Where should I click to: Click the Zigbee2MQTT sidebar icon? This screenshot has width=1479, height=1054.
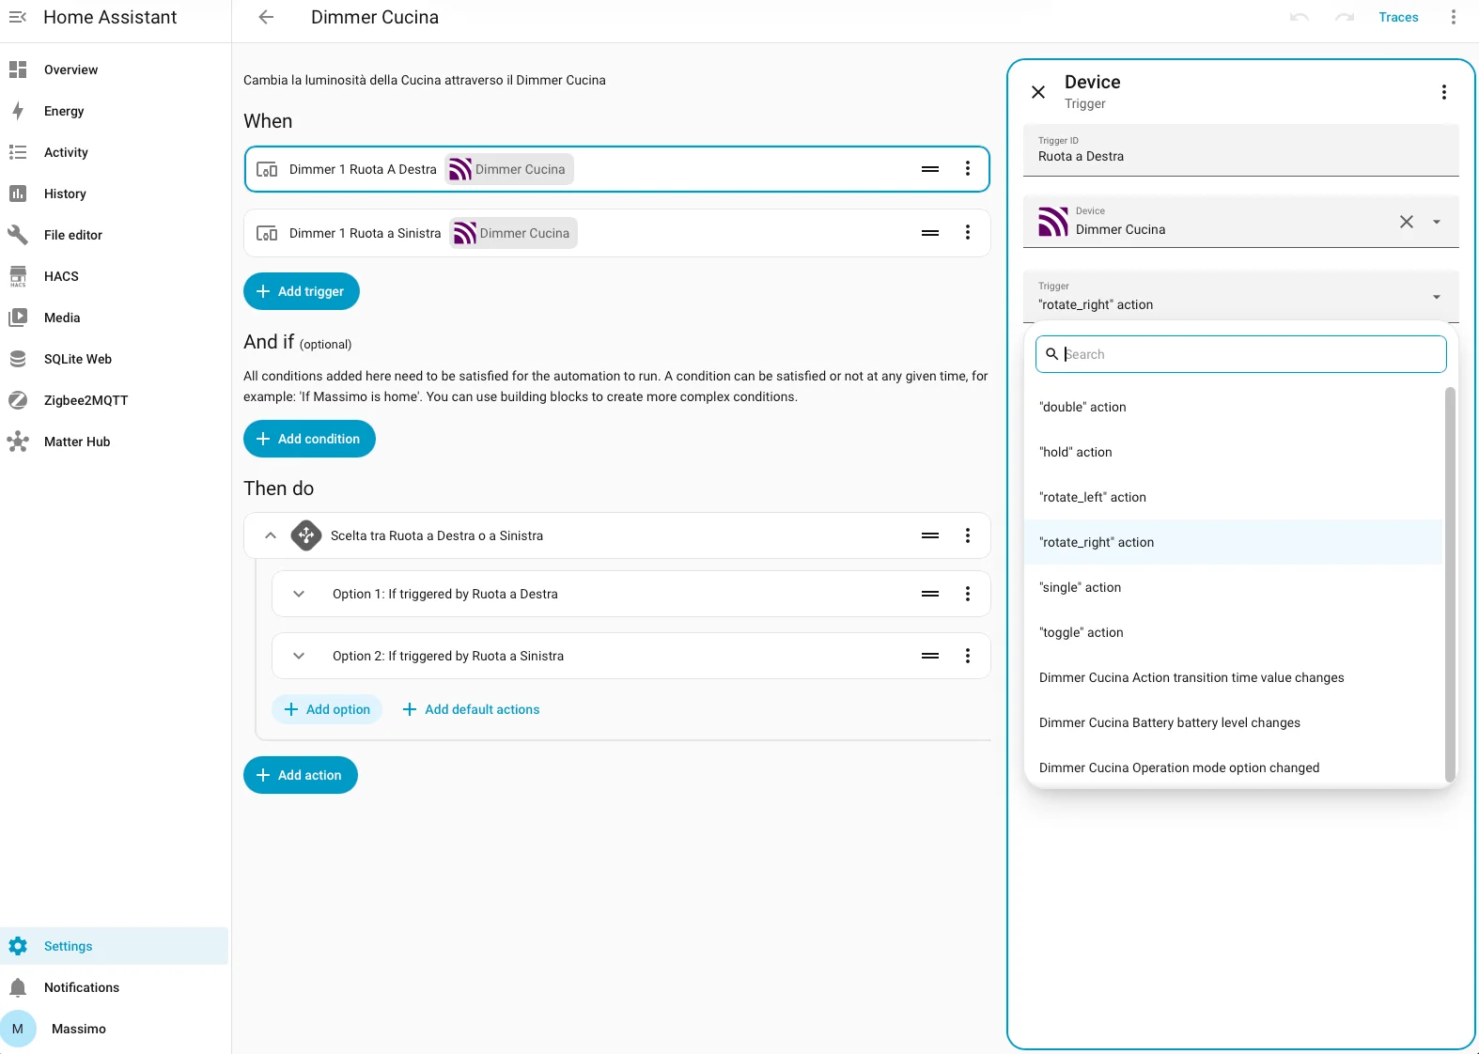[x=18, y=400]
